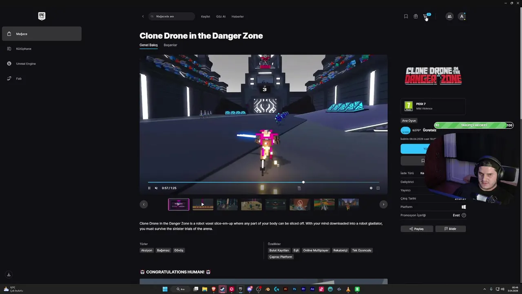This screenshot has width=522, height=294.
Task: Enter fullscreen mode in the video player
Action: click(378, 188)
